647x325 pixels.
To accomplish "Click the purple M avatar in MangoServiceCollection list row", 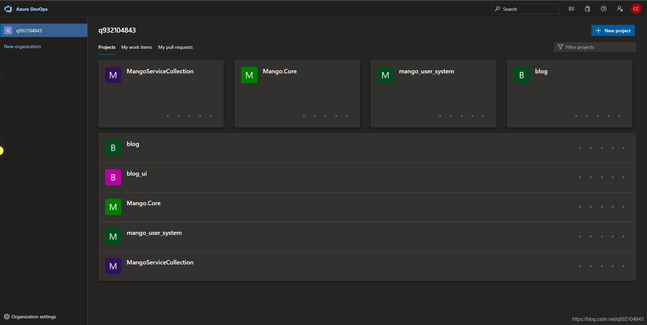I will (113, 266).
